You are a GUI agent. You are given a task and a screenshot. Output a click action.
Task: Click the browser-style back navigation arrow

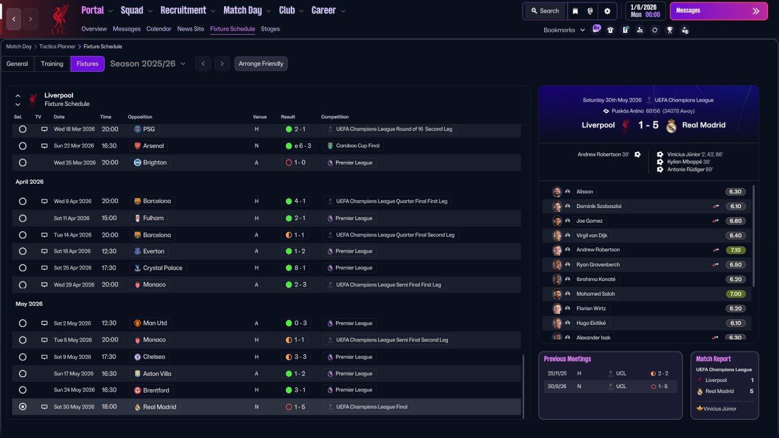point(14,19)
